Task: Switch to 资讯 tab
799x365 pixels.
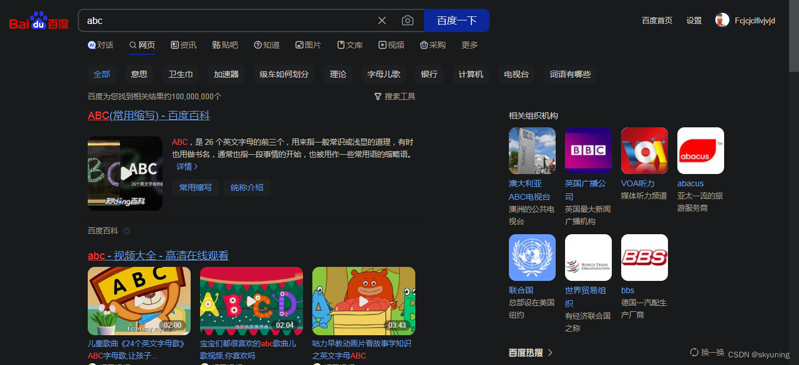Action: coord(184,45)
